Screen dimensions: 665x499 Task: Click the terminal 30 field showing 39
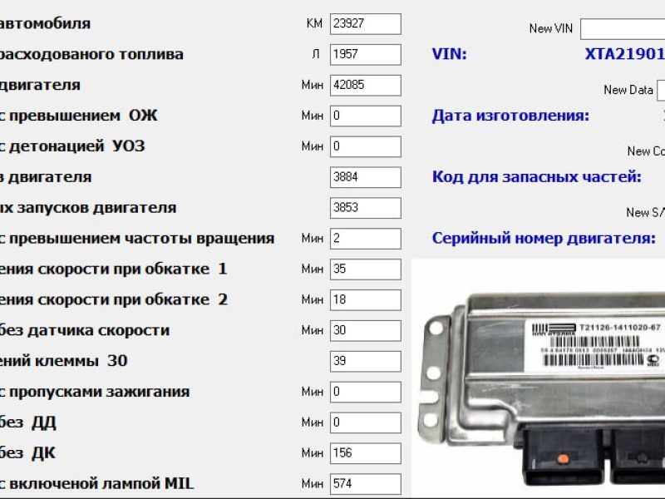365,361
